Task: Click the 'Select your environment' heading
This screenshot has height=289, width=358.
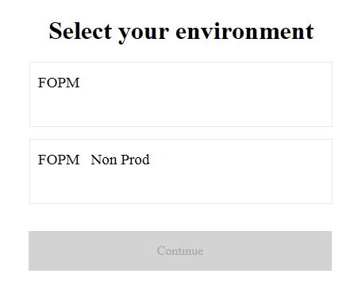Action: coord(181,32)
